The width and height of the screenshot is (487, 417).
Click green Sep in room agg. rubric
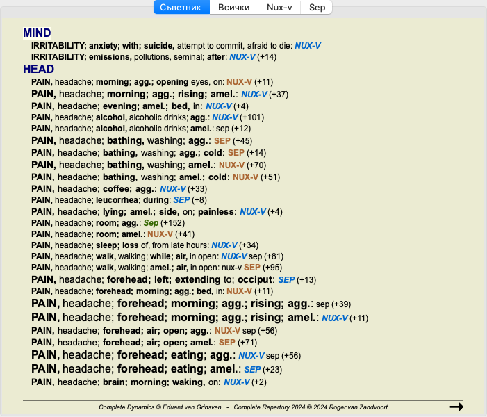151,223
